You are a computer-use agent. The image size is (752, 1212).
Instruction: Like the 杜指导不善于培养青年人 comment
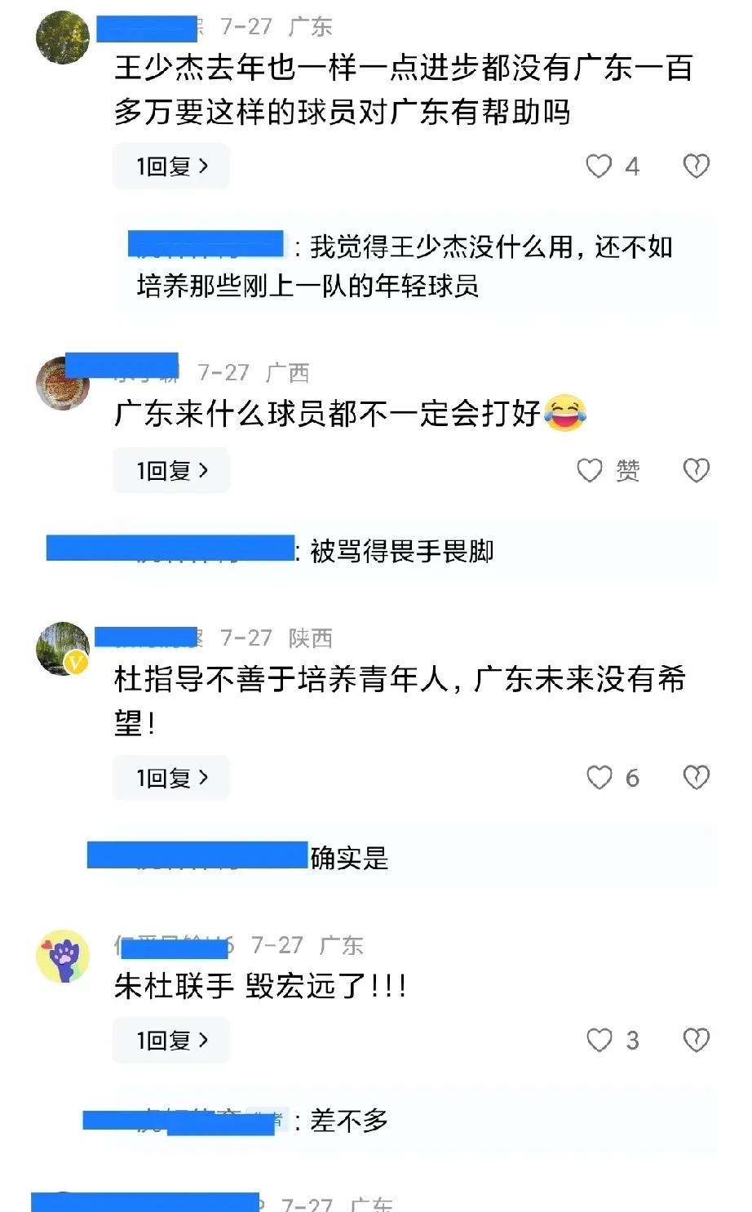[599, 778]
